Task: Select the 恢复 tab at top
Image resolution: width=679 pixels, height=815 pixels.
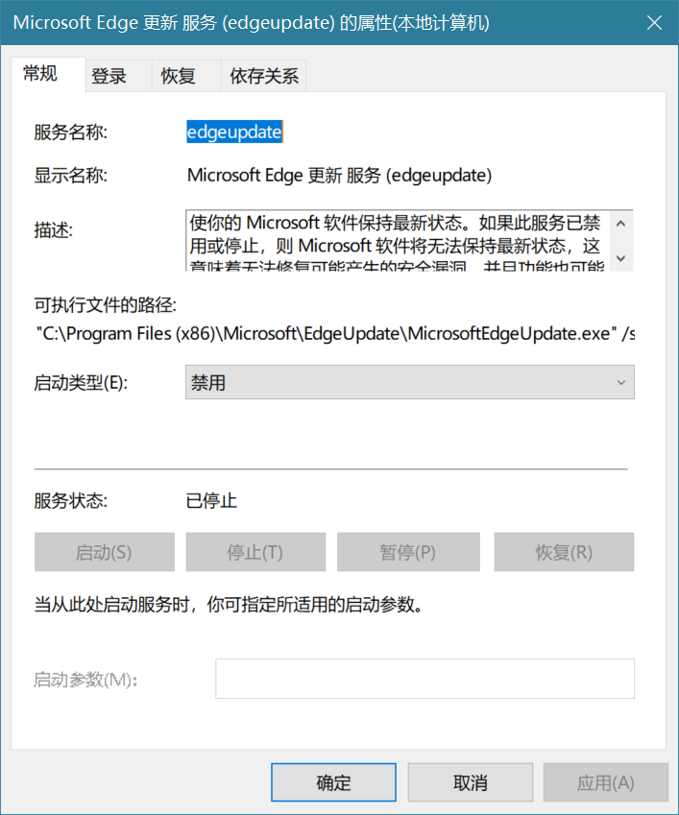Action: click(x=179, y=77)
